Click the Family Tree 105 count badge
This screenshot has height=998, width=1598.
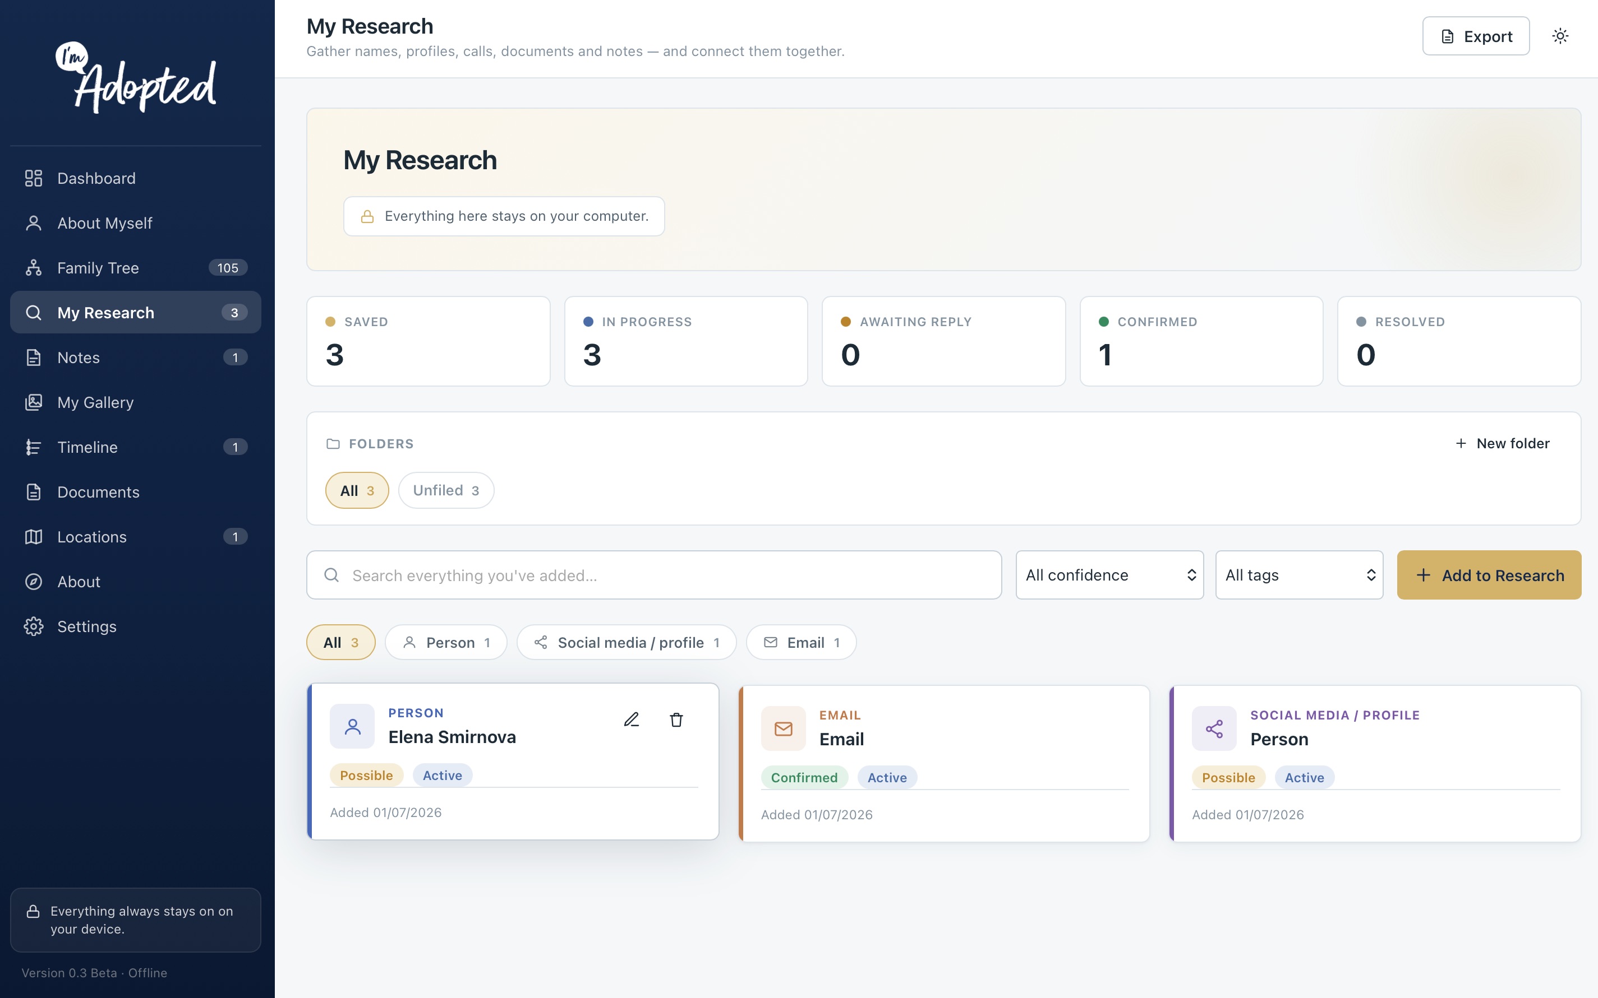tap(228, 268)
